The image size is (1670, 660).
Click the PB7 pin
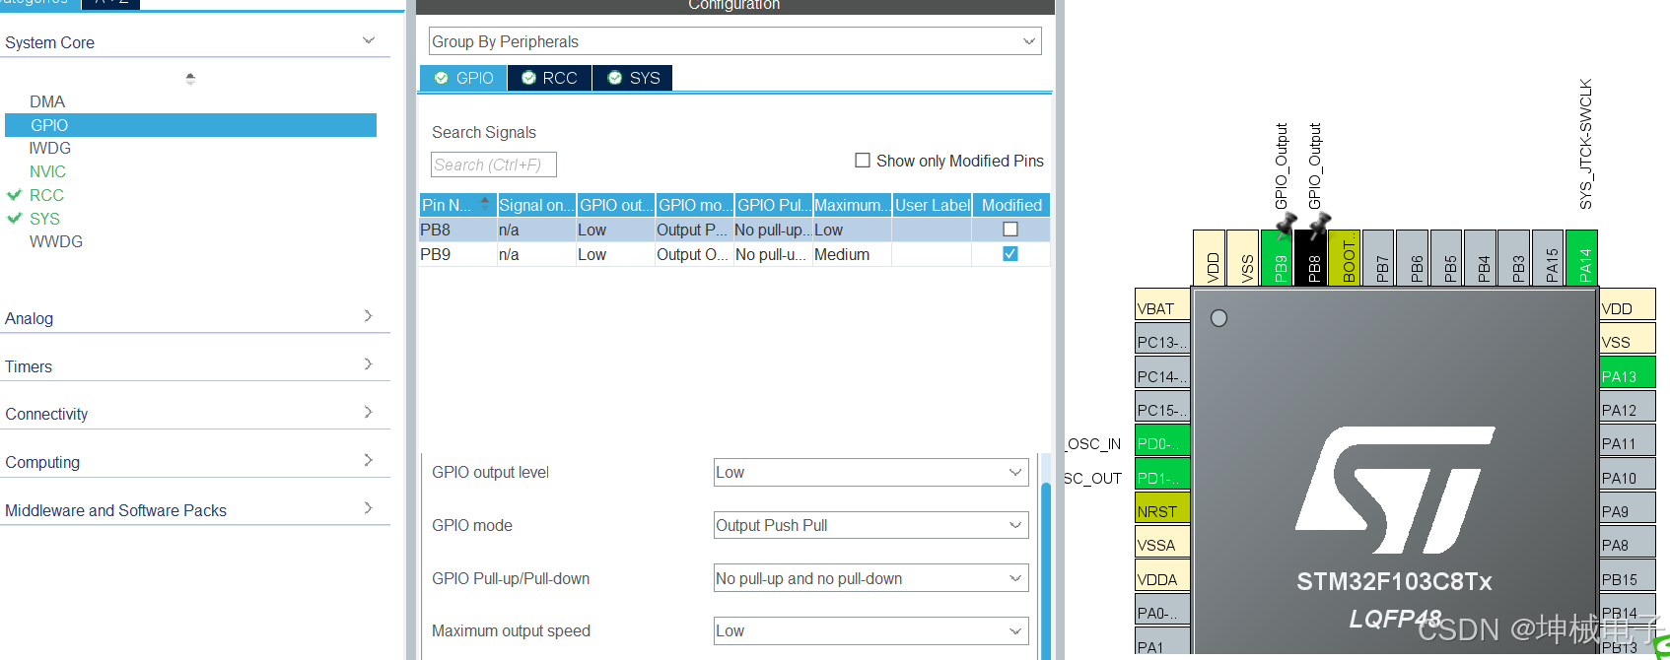click(1378, 257)
